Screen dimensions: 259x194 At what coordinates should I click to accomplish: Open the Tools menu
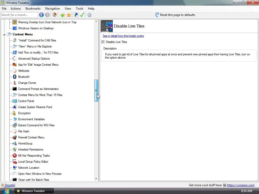[x=79, y=9]
